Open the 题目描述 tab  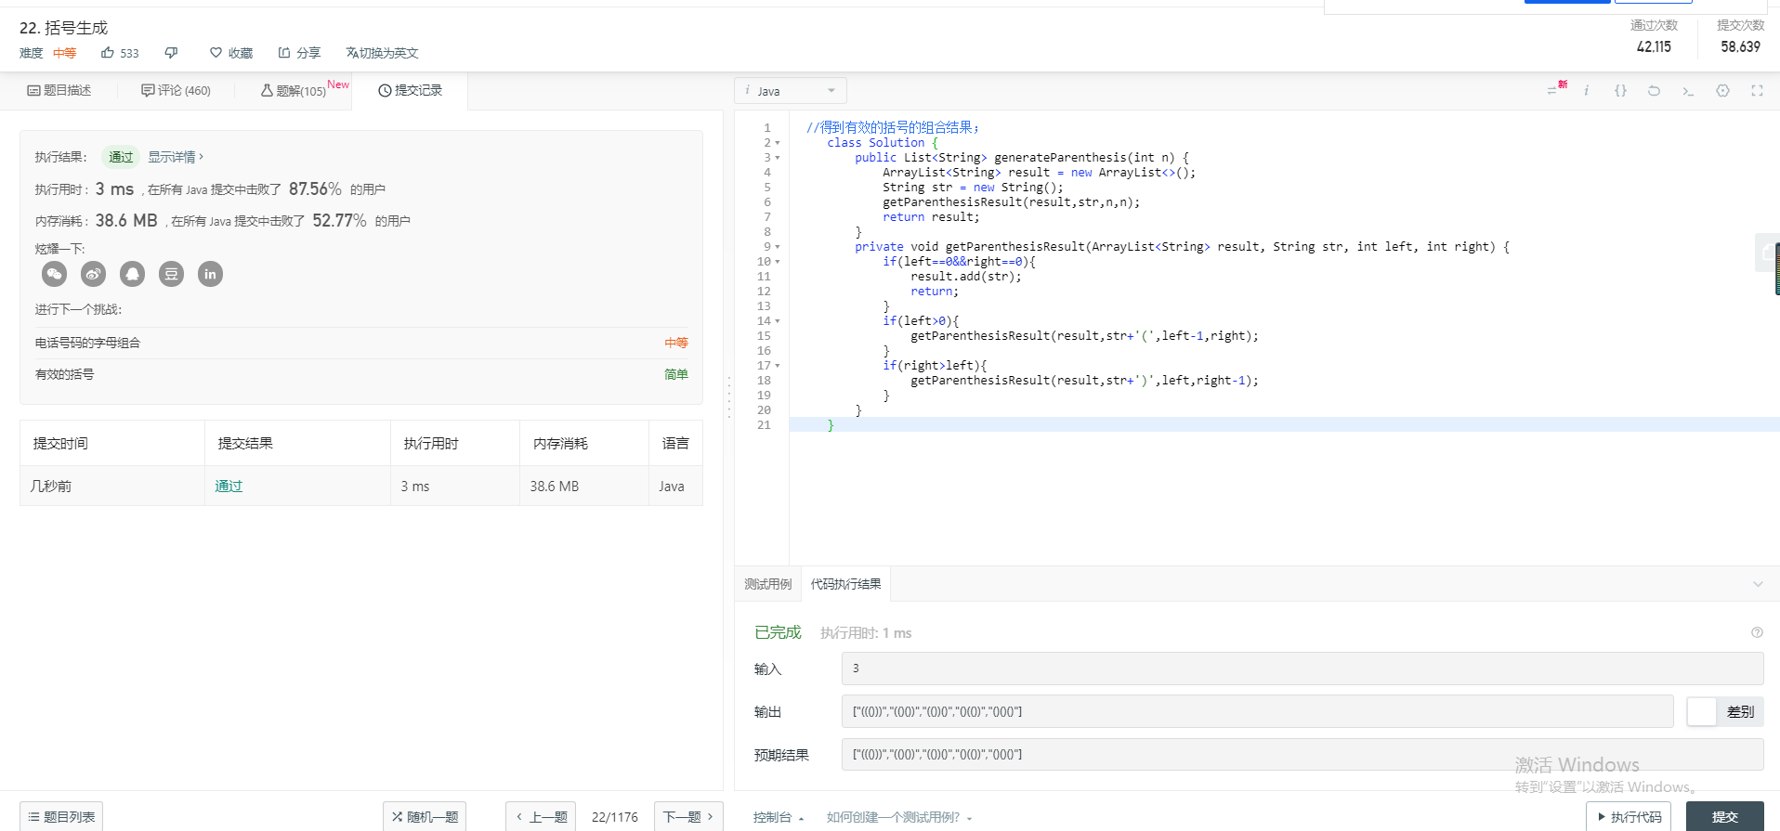[59, 90]
